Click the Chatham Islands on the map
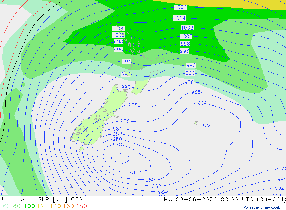286x210 pixels. [x=195, y=123]
